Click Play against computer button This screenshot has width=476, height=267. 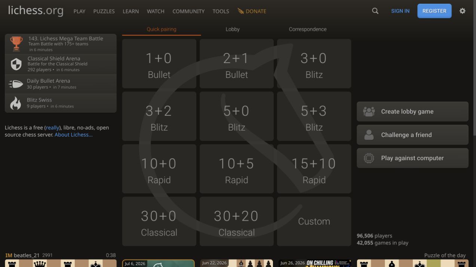(x=412, y=158)
